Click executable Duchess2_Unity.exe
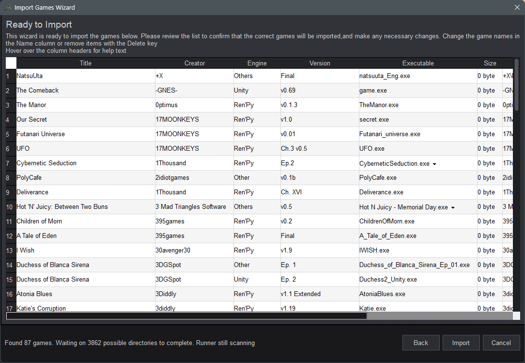This screenshot has width=525, height=363. point(418,279)
